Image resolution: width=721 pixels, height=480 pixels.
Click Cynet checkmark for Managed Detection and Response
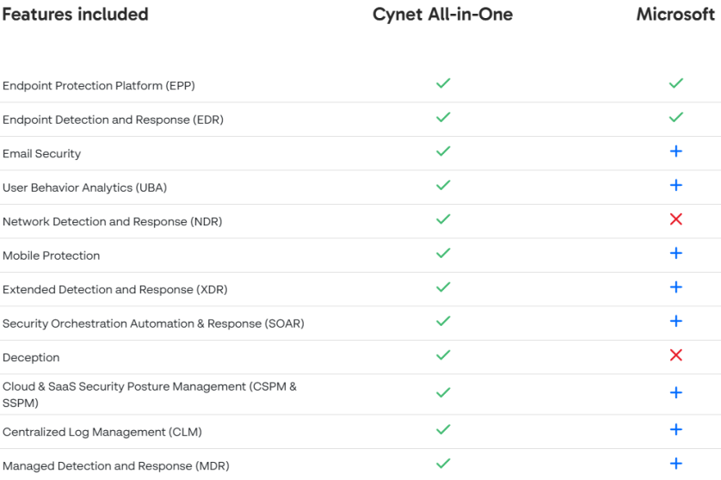(x=443, y=464)
